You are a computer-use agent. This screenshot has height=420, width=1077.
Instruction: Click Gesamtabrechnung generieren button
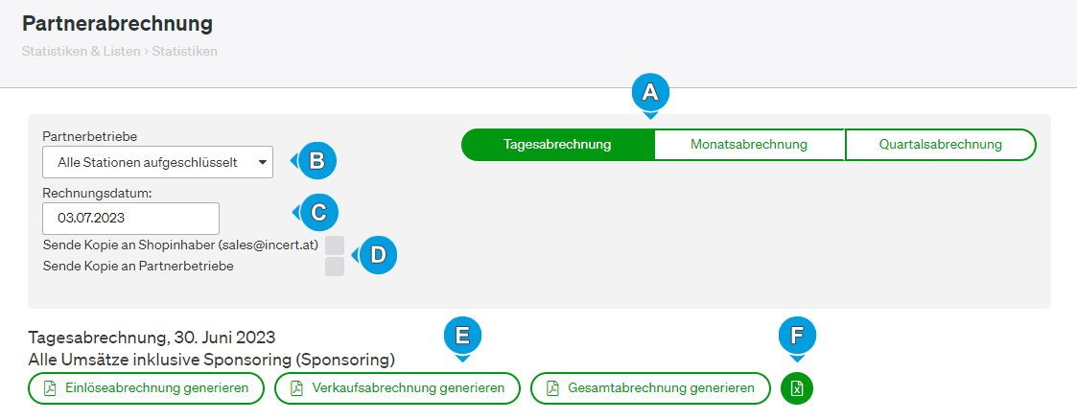pyautogui.click(x=651, y=388)
